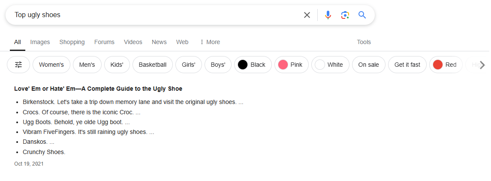Filter shoes by Pink color
This screenshot has height=181, width=491.
pos(292,65)
